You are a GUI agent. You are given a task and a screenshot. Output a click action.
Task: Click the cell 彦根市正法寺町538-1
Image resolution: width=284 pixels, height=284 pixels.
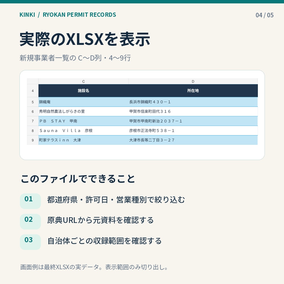coord(193,131)
